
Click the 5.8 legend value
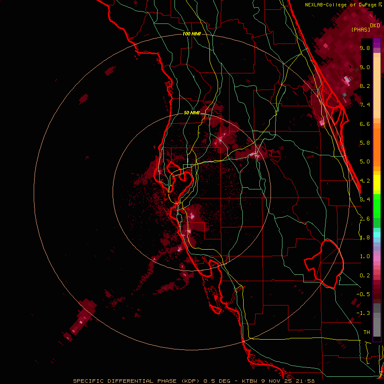(x=365, y=143)
